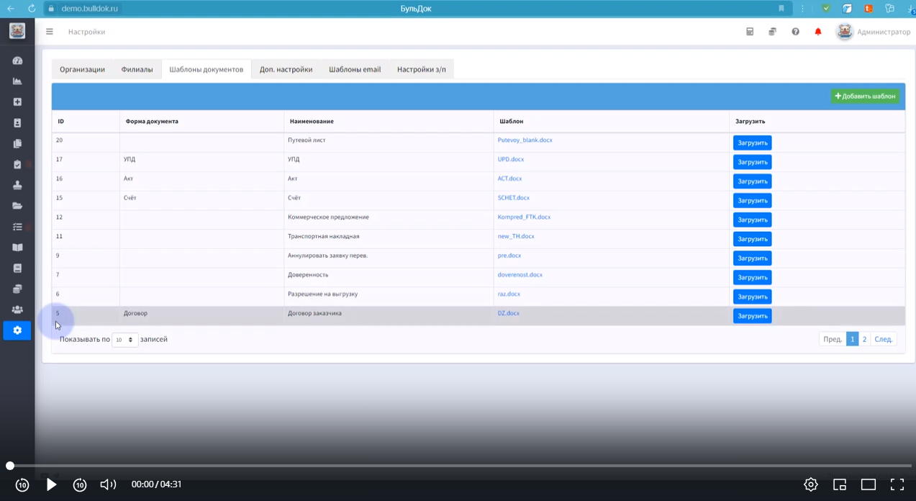916x501 pixels.
Task: Click the video progress bar
Action: tap(461, 466)
